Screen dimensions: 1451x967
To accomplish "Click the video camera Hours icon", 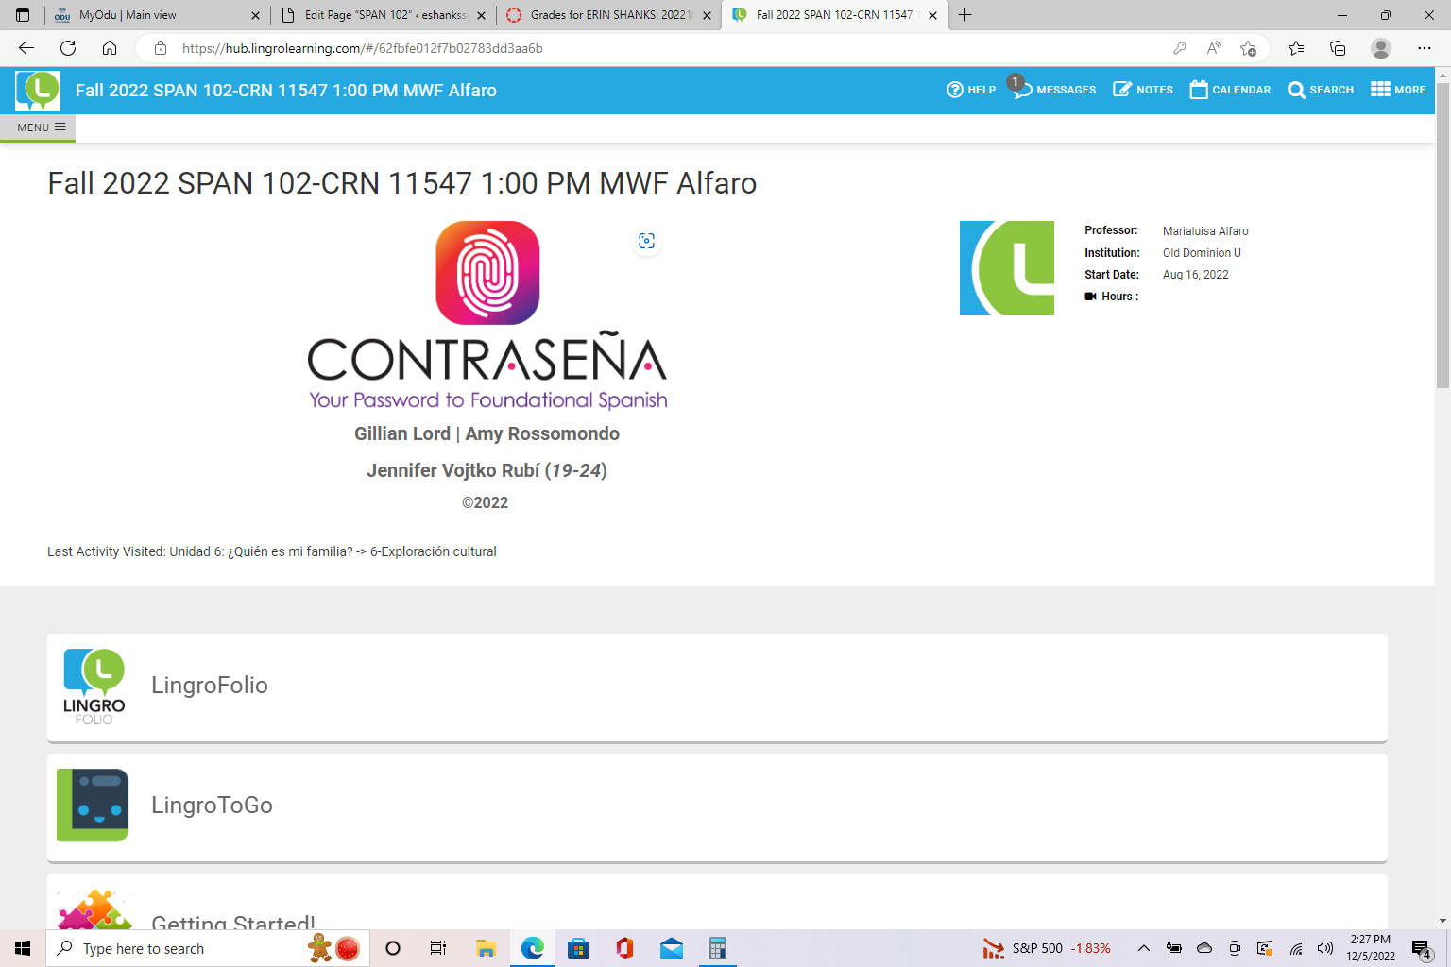I will 1090,297.
